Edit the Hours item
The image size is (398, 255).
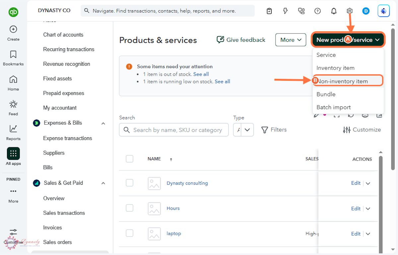tap(356, 209)
